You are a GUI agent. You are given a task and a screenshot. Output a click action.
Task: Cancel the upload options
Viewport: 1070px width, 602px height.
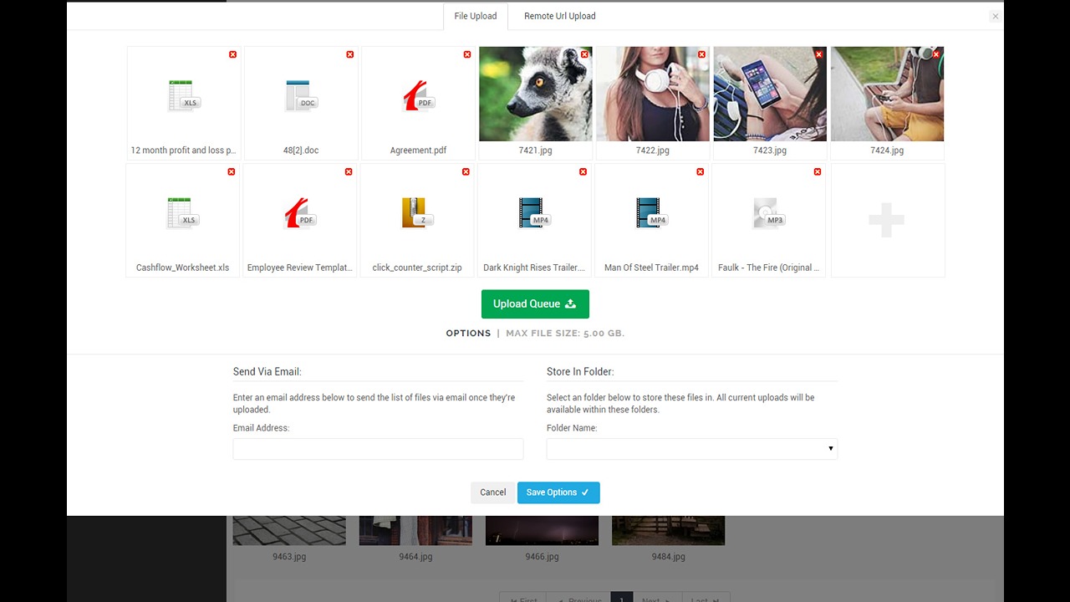point(492,492)
